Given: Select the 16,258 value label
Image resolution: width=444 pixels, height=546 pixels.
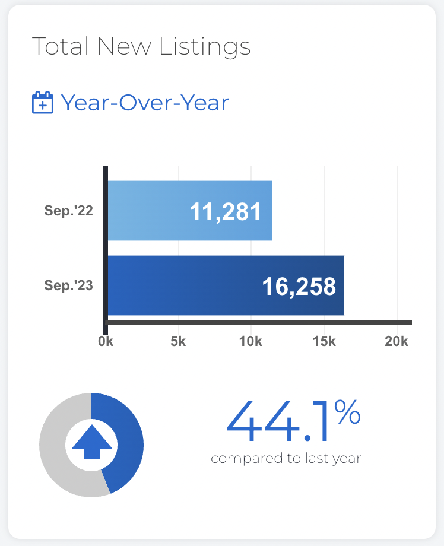Looking at the screenshot, I should pos(299,287).
